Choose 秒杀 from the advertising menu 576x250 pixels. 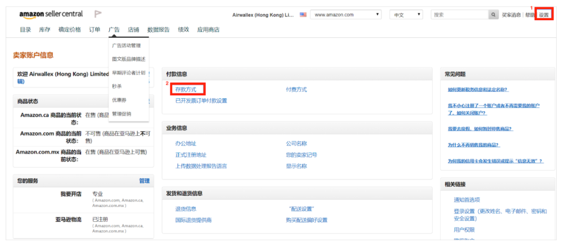[x=117, y=86]
